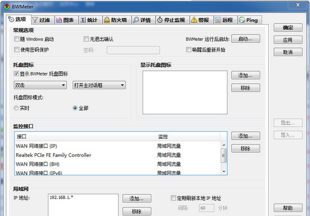
Task: Click the globe icon on Ping tab
Action: pyautogui.click(x=242, y=20)
